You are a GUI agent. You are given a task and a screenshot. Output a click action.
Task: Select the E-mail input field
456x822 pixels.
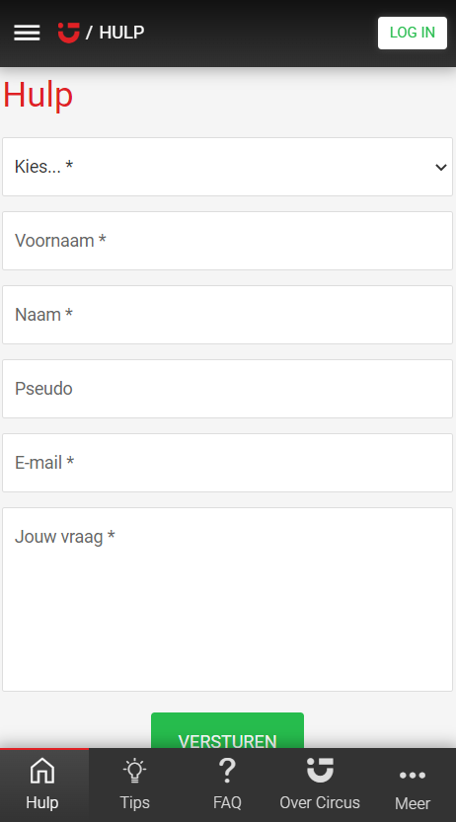pyautogui.click(x=227, y=463)
